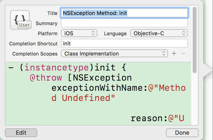
Task: Expand Completion Scopes Class Implementation popup
Action: (114, 54)
